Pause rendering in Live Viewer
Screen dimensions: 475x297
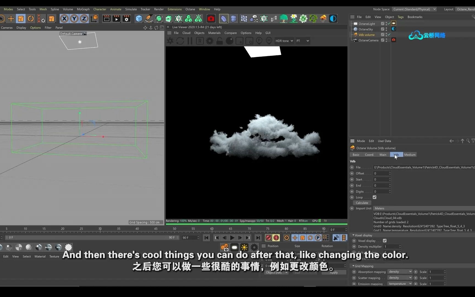click(x=190, y=41)
